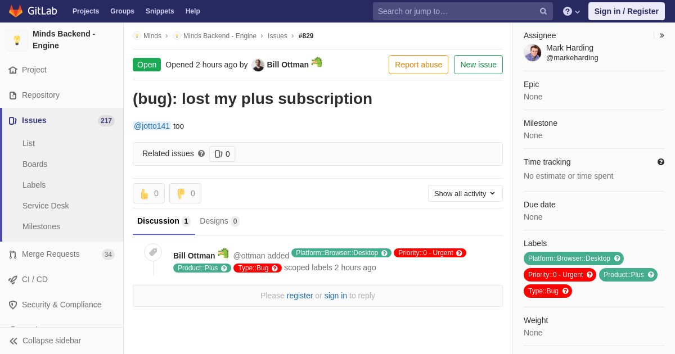Click help icon on sidebar Product::Plus label
The width and height of the screenshot is (675, 354).
tap(651, 275)
